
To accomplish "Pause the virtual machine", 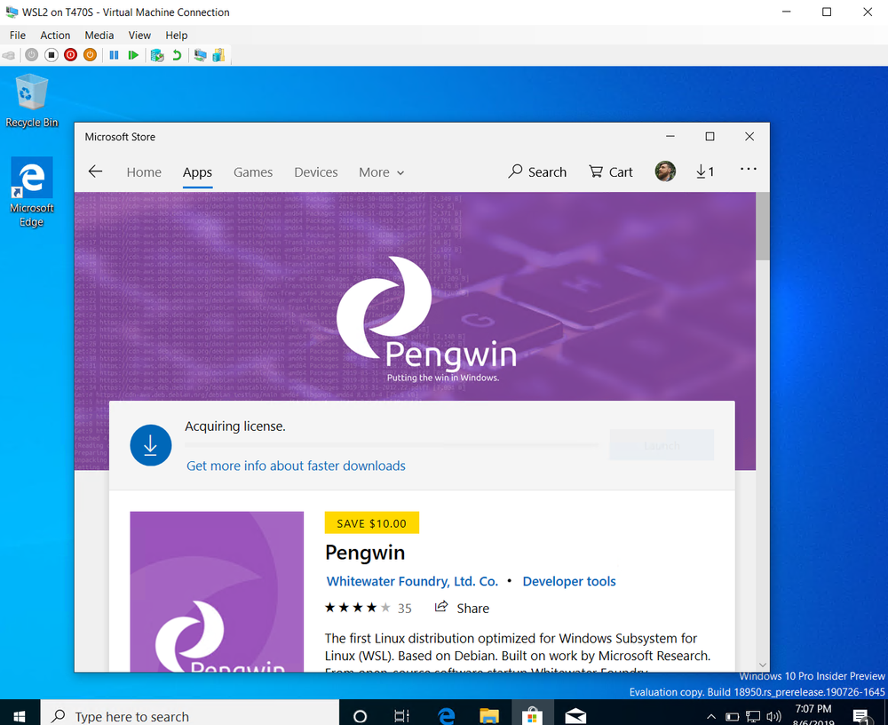I will pyautogui.click(x=115, y=54).
